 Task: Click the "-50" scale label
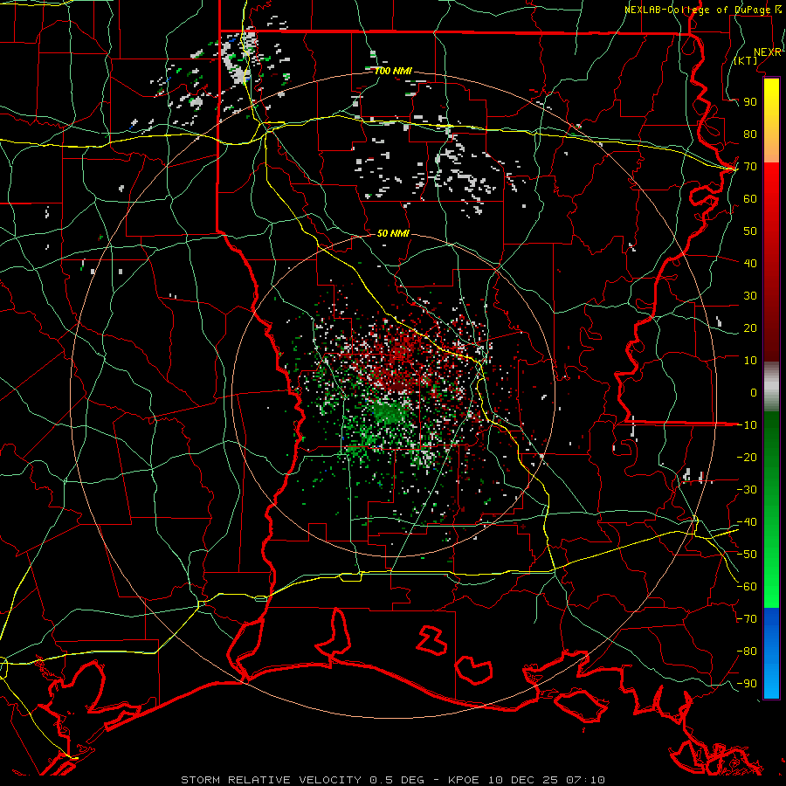tap(747, 555)
